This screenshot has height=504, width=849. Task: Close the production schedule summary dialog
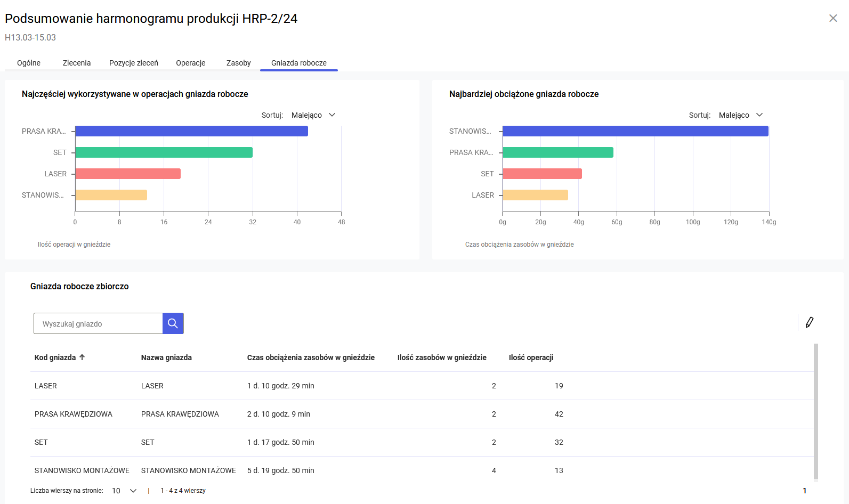pos(833,18)
